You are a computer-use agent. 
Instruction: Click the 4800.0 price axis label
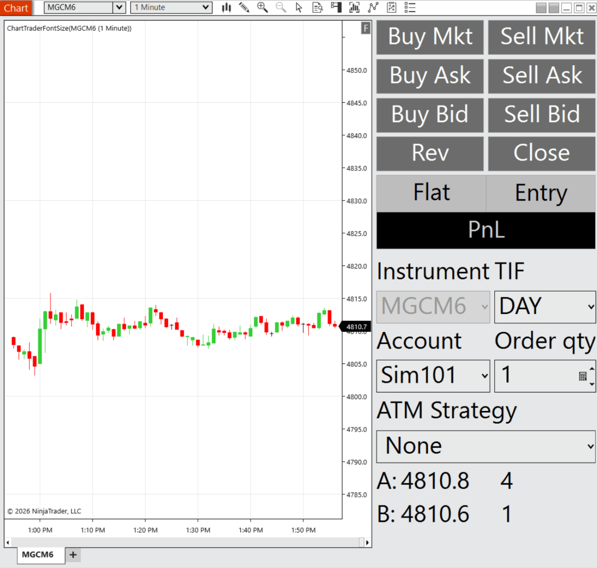[x=356, y=397]
